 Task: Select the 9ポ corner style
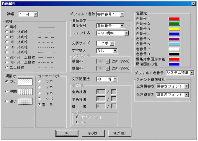[x=39, y=93]
